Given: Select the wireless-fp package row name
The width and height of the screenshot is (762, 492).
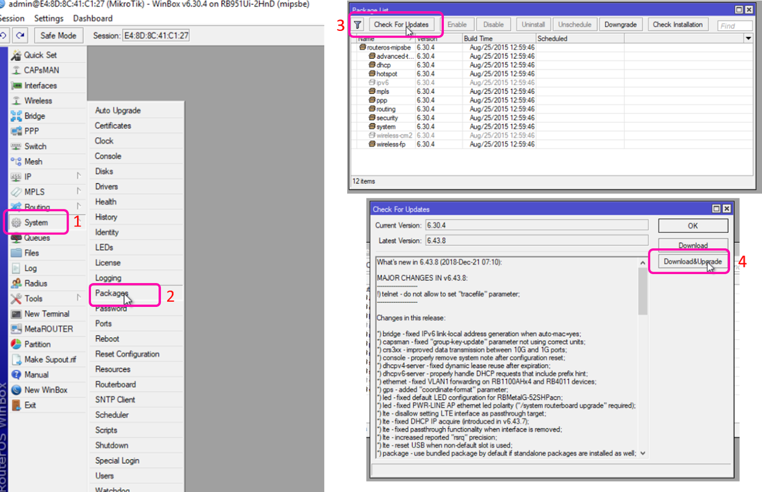Looking at the screenshot, I should click(391, 144).
